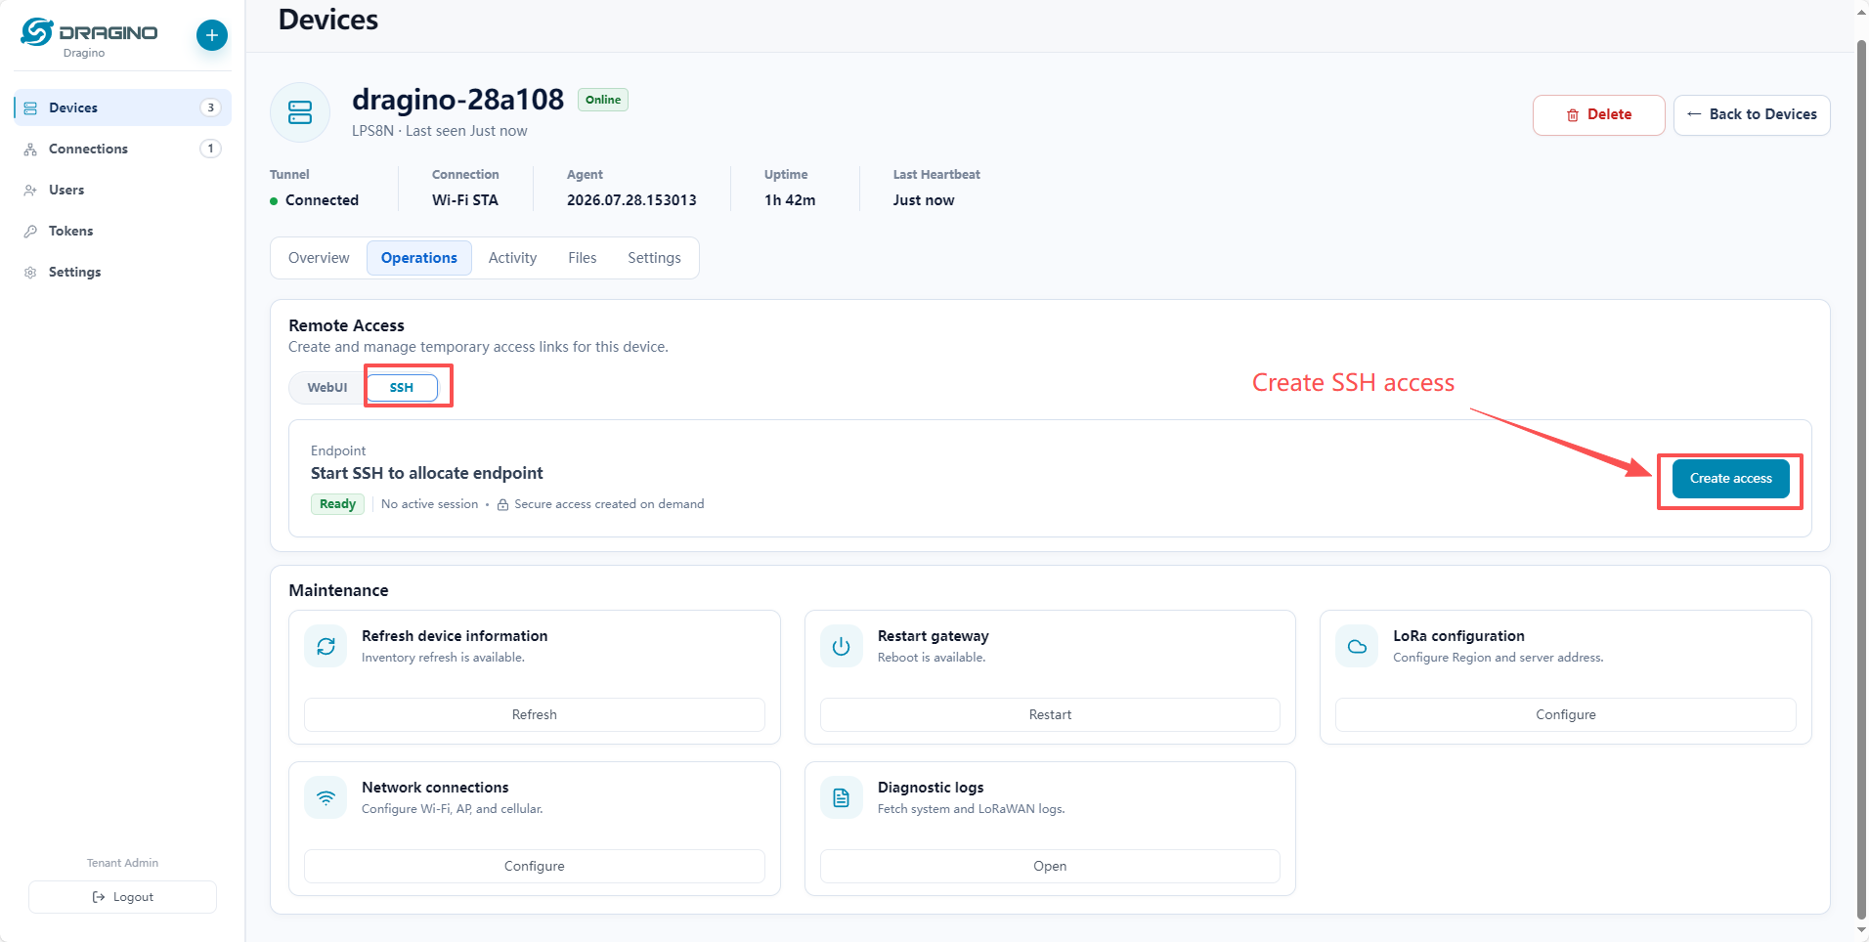The height and width of the screenshot is (942, 1869).
Task: Select the Operations tab
Action: tap(419, 258)
